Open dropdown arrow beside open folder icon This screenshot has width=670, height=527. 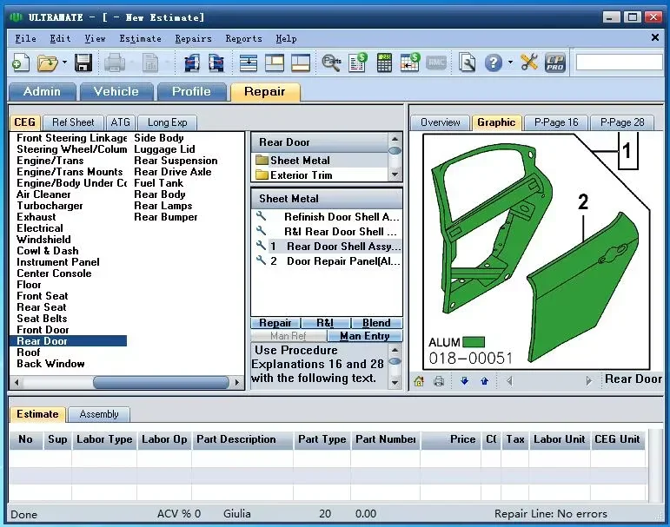(x=63, y=63)
